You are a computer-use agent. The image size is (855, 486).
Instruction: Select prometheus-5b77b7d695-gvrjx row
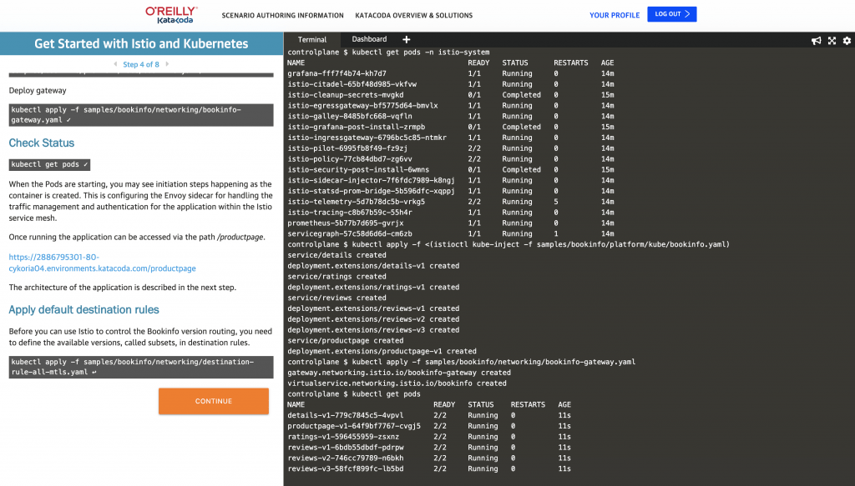click(x=451, y=223)
